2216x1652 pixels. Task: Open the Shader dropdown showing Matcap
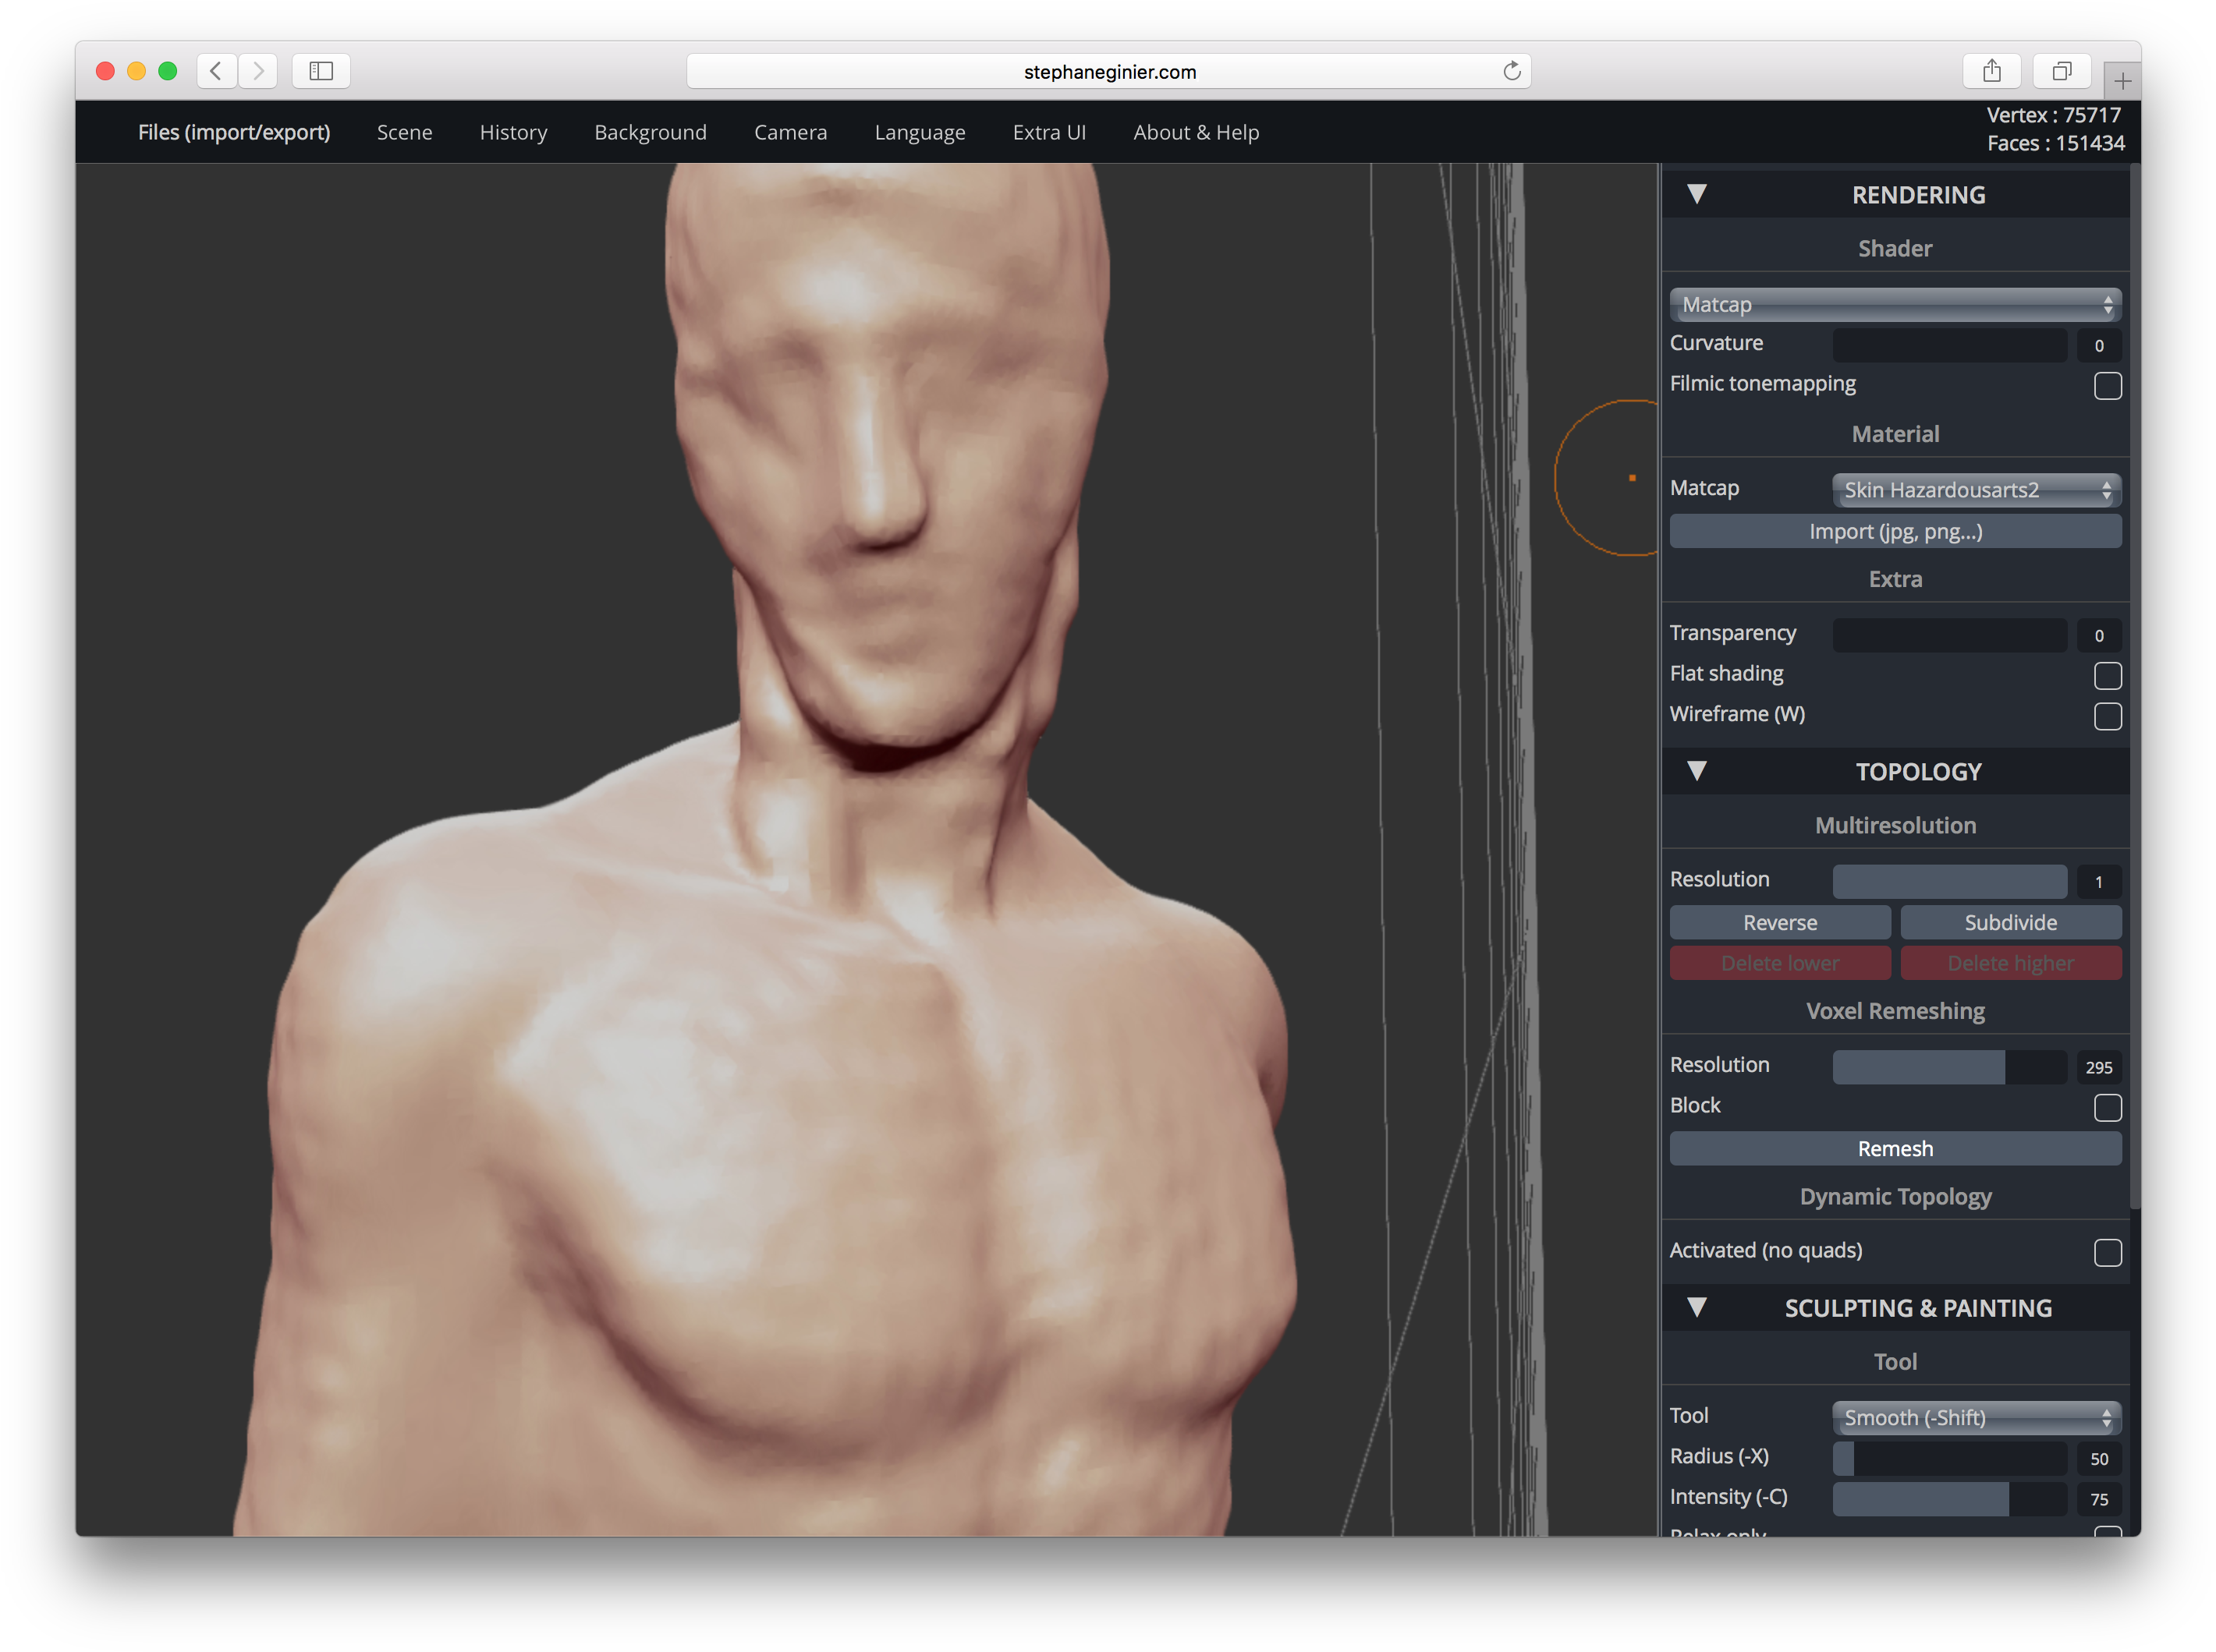(x=1894, y=304)
